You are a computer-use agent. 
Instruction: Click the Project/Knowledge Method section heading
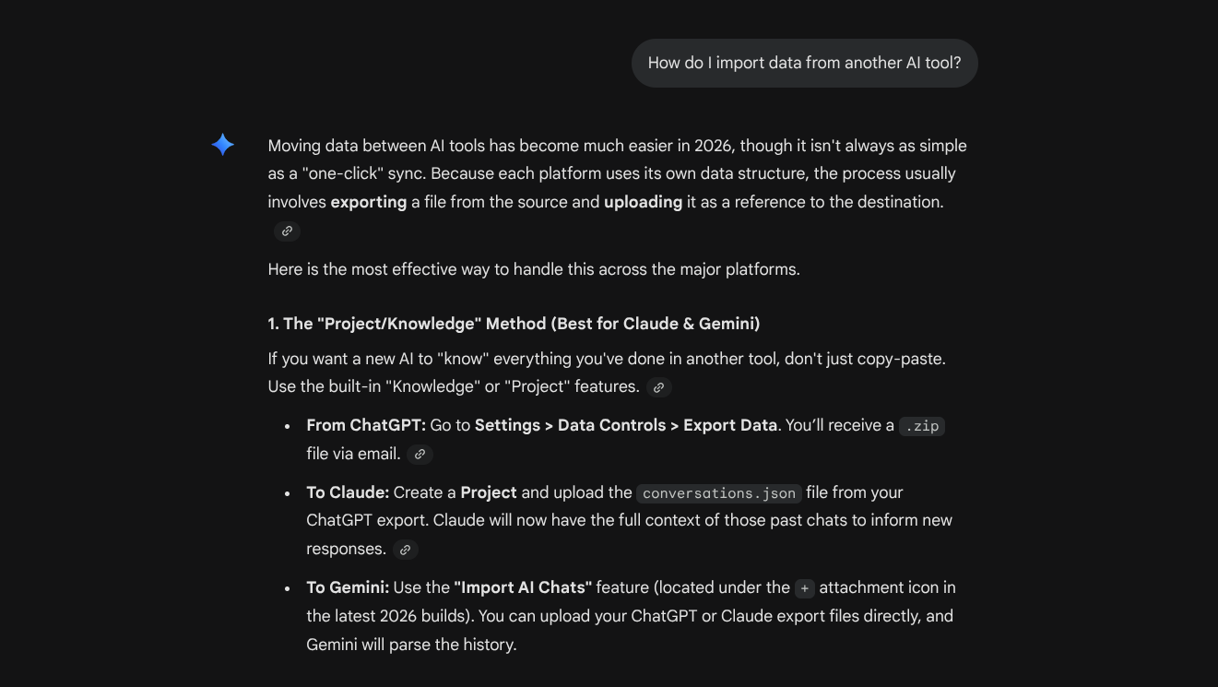513,324
